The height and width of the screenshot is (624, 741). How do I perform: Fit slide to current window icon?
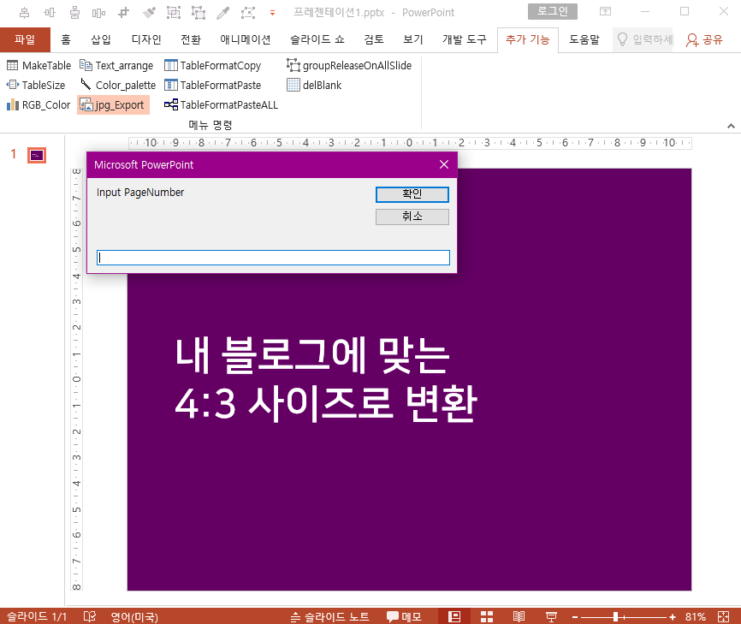coord(724,616)
